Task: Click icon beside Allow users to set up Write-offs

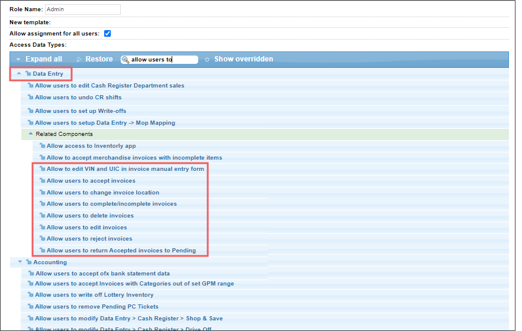Action: pos(31,111)
